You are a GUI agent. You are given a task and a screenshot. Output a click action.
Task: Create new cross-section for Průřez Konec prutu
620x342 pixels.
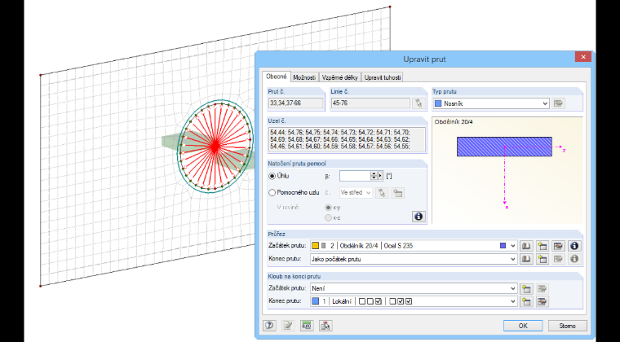coord(542,259)
